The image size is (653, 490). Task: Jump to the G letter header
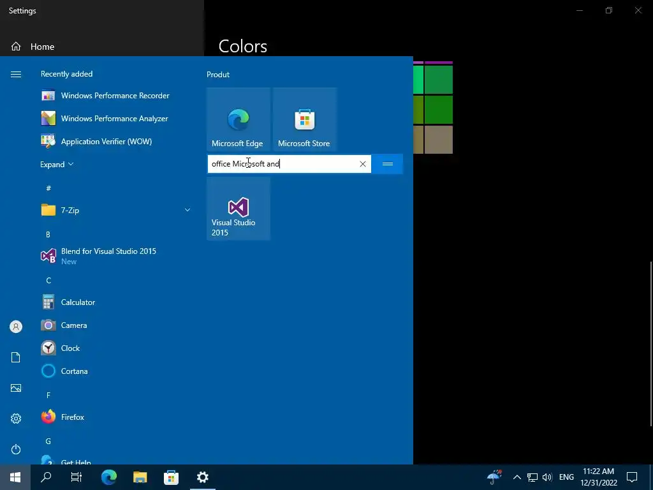tap(48, 441)
